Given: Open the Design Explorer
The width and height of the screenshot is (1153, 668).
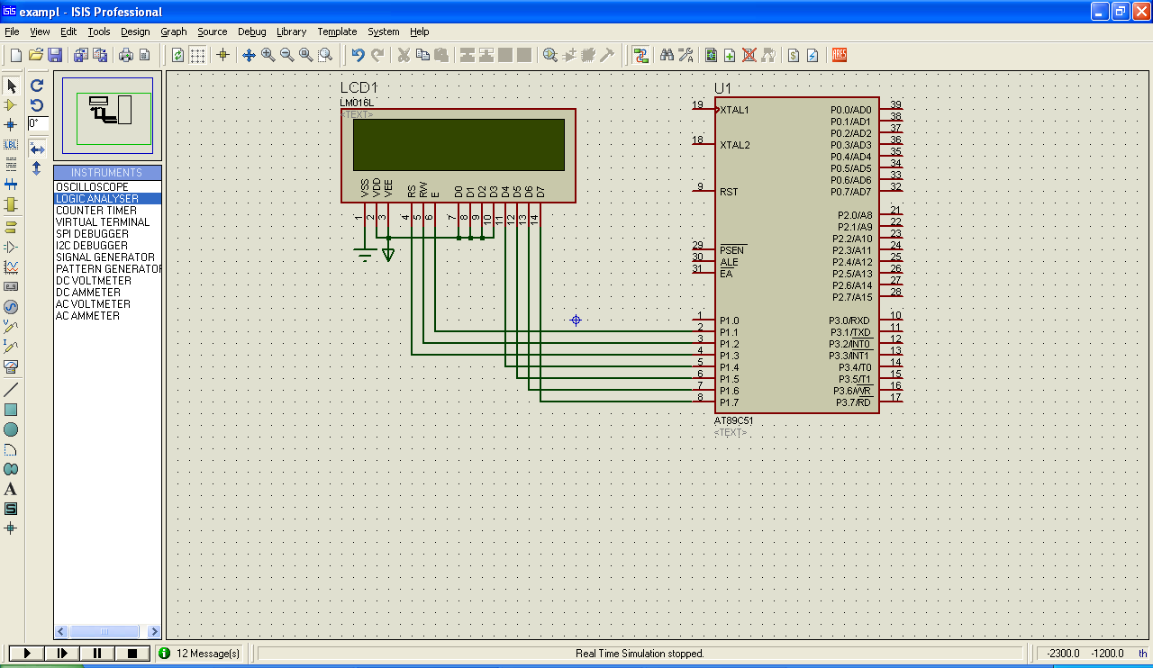Looking at the screenshot, I should (712, 55).
